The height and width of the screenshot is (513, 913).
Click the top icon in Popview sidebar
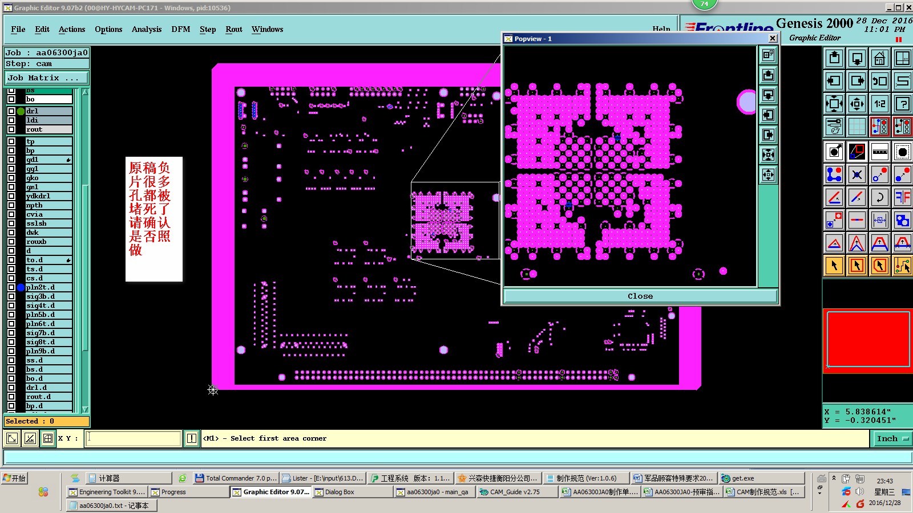[x=769, y=55]
